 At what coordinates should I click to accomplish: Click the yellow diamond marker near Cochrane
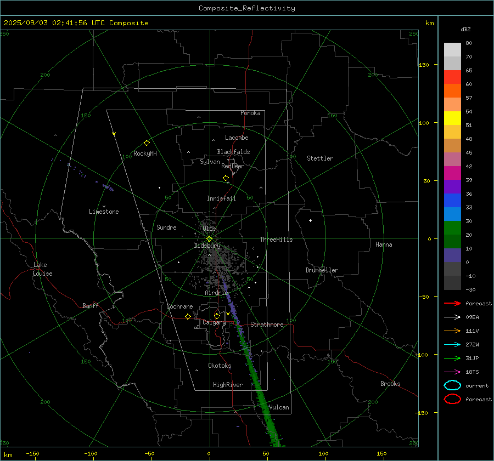pyautogui.click(x=188, y=316)
